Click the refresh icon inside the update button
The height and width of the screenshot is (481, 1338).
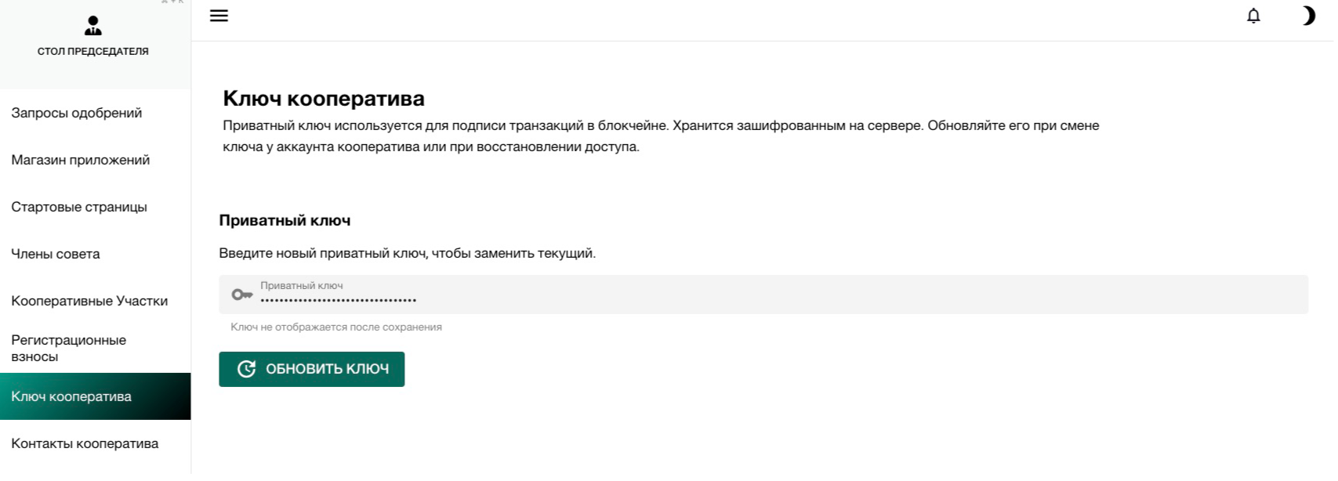pos(247,368)
